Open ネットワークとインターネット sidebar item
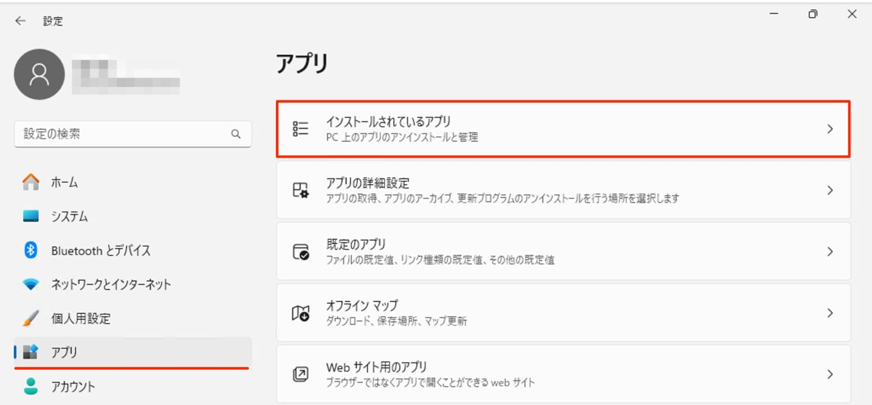Viewport: 872px width, 405px height. click(x=111, y=284)
